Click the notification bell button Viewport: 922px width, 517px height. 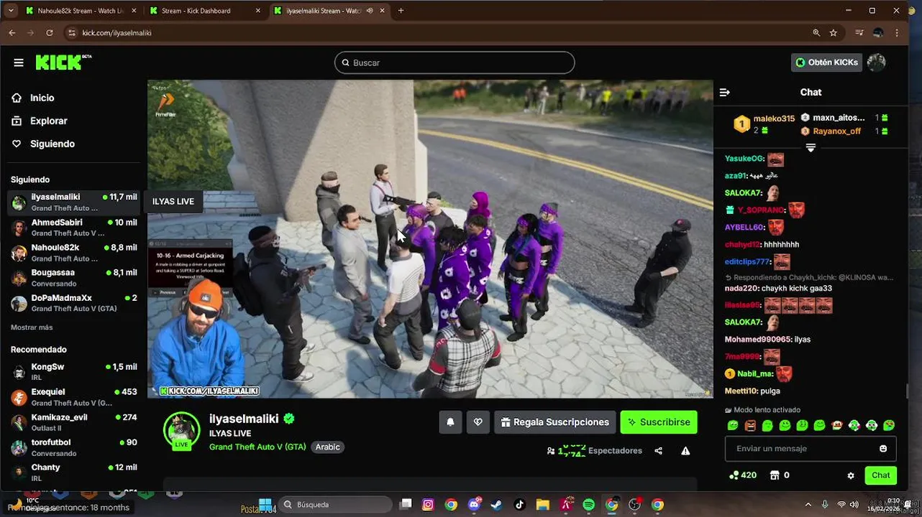point(450,422)
